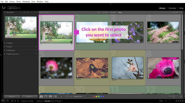
Task: Go back to previous source arrow
Action: [15, 101]
